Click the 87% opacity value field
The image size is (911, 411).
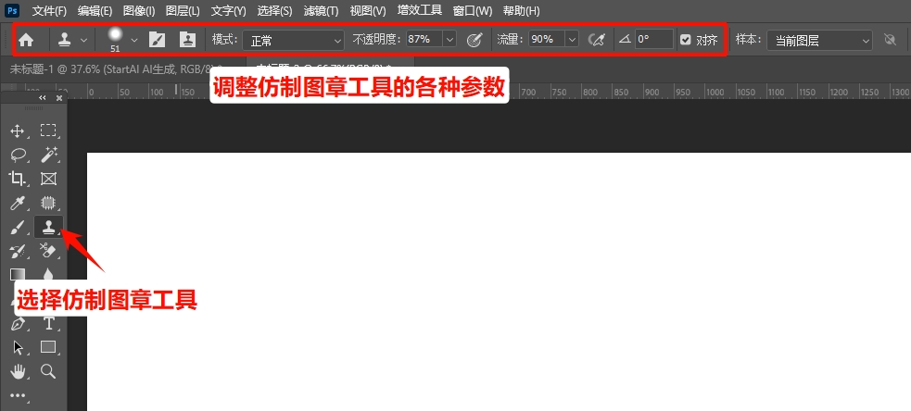(x=424, y=40)
